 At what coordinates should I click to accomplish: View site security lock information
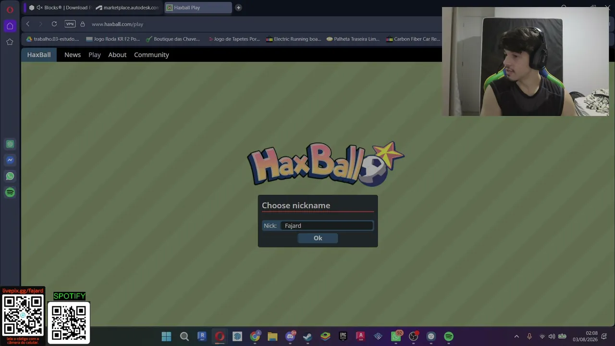tap(83, 24)
